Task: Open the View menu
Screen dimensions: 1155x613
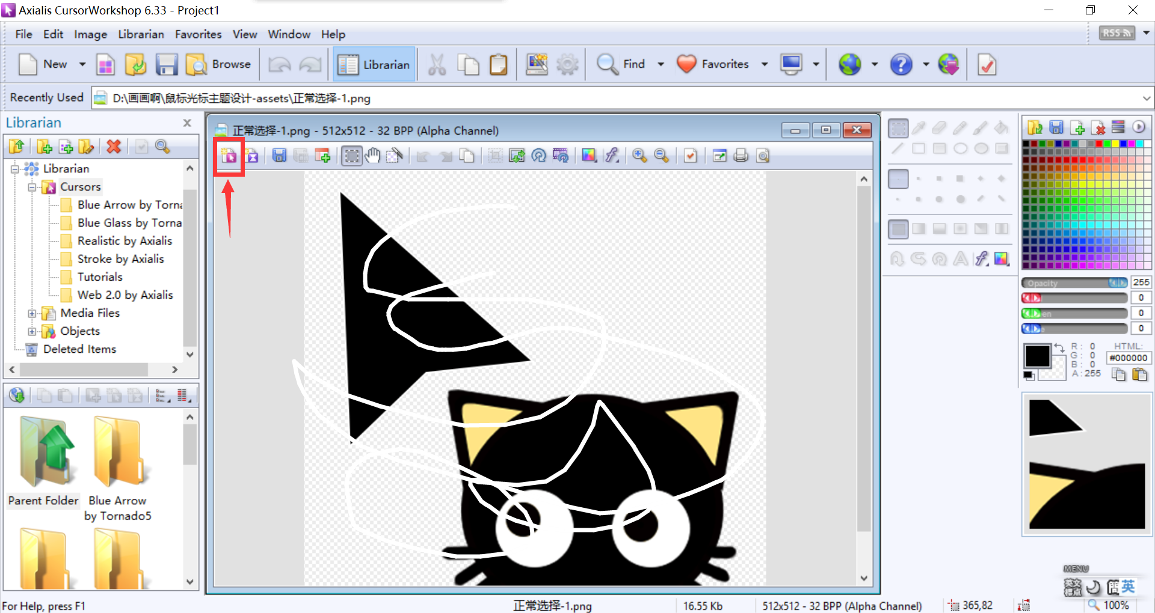Action: (245, 34)
